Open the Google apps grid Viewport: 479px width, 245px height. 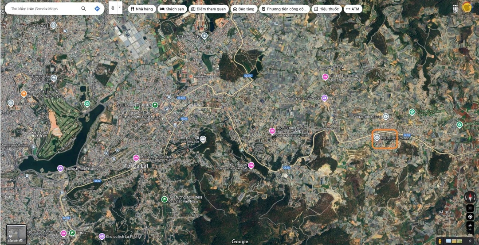point(455,8)
